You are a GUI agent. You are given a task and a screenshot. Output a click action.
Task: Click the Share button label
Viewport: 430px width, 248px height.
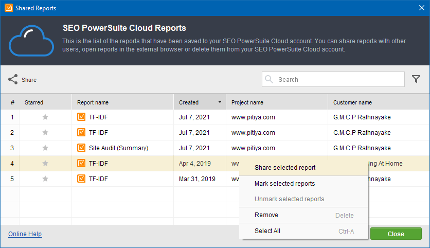pyautogui.click(x=29, y=80)
